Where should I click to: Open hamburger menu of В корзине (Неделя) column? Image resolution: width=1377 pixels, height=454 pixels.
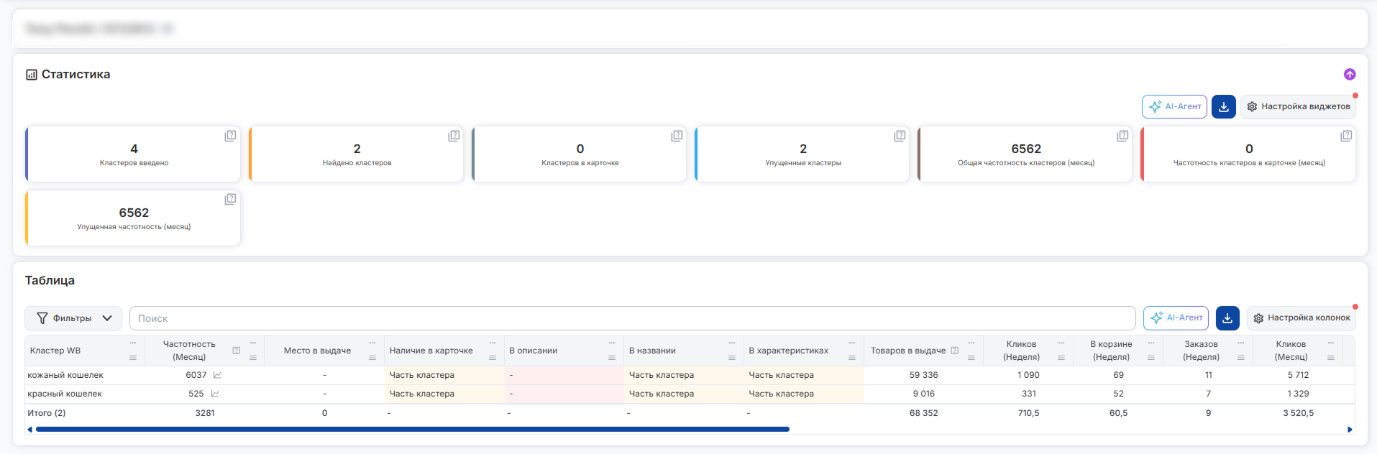(x=1151, y=358)
